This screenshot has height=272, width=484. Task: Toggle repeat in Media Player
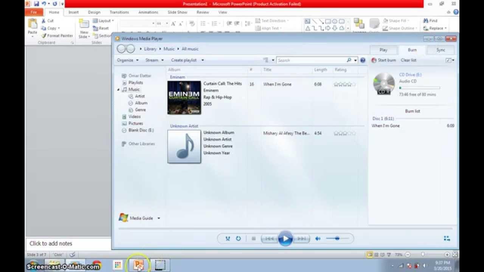[238, 239]
